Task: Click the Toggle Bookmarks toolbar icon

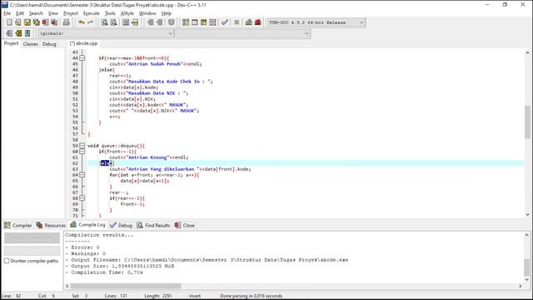Action: pos(18,33)
